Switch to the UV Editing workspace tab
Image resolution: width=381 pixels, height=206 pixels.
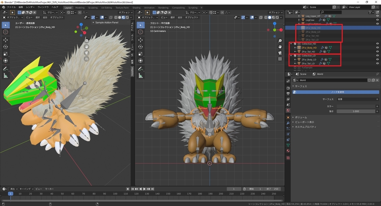coord(107,8)
